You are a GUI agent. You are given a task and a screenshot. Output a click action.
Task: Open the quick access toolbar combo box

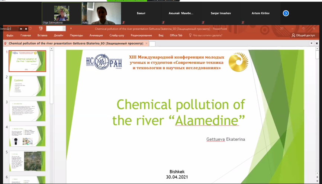point(56,29)
